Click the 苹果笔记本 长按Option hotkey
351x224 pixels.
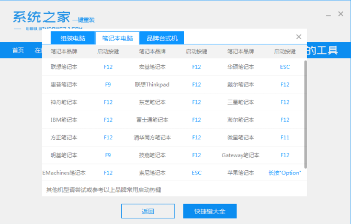point(285,173)
